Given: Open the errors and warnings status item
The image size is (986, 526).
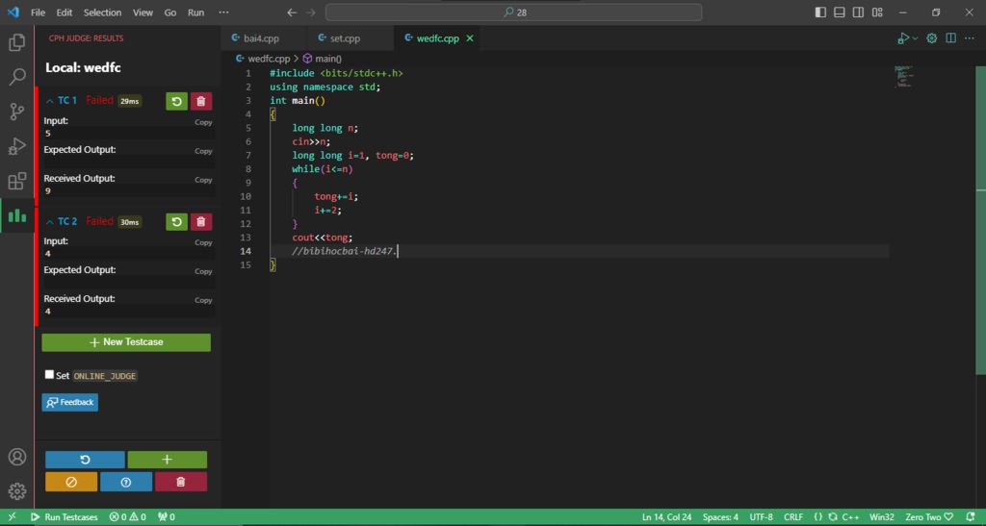Looking at the screenshot, I should pyautogui.click(x=128, y=517).
